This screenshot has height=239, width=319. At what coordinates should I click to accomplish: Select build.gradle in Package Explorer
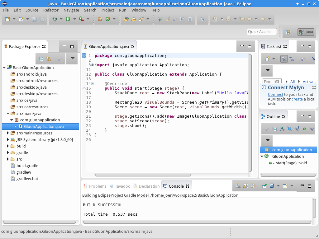27,166
